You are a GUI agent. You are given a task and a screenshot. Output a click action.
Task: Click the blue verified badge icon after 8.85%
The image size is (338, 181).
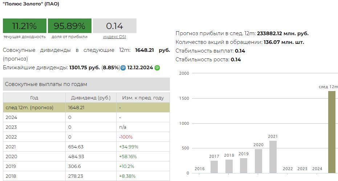123,68
